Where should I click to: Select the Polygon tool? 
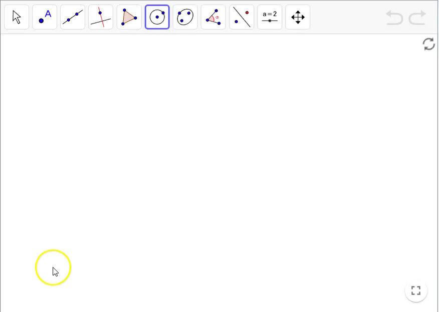tap(129, 17)
